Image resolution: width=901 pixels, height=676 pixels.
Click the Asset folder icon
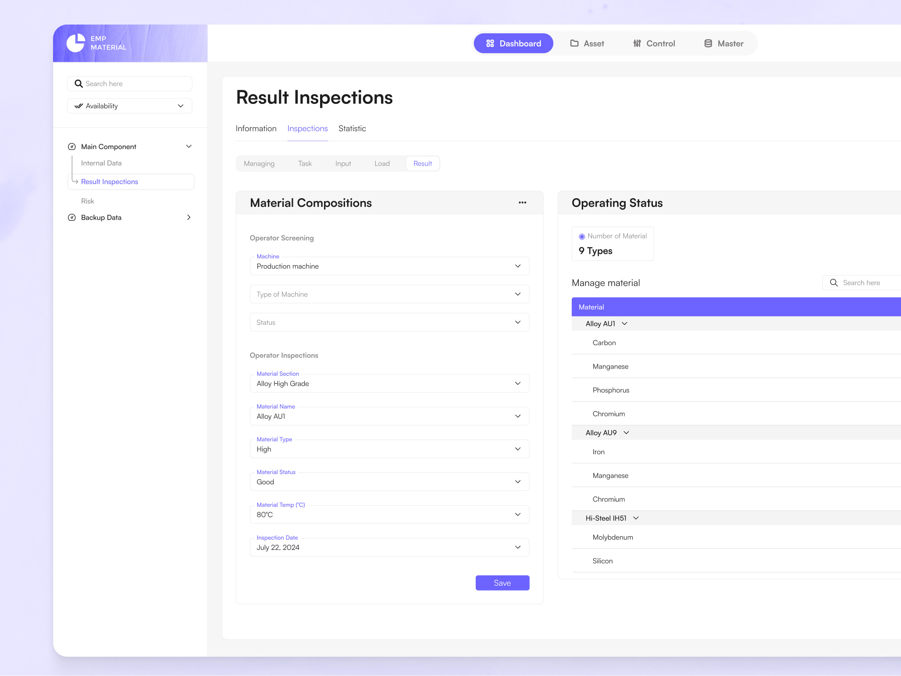pos(574,43)
